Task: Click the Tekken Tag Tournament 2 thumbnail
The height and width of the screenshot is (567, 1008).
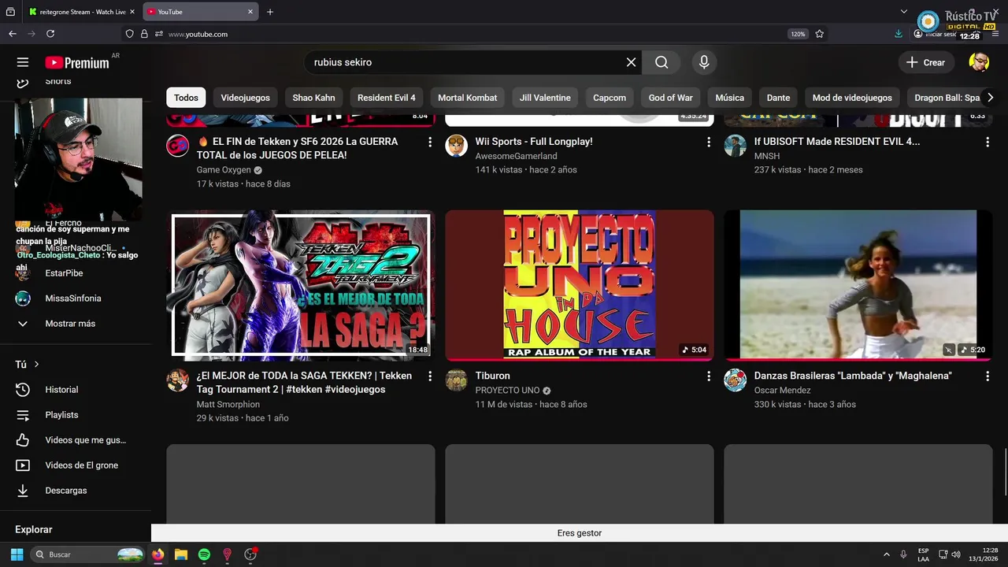Action: tap(301, 285)
